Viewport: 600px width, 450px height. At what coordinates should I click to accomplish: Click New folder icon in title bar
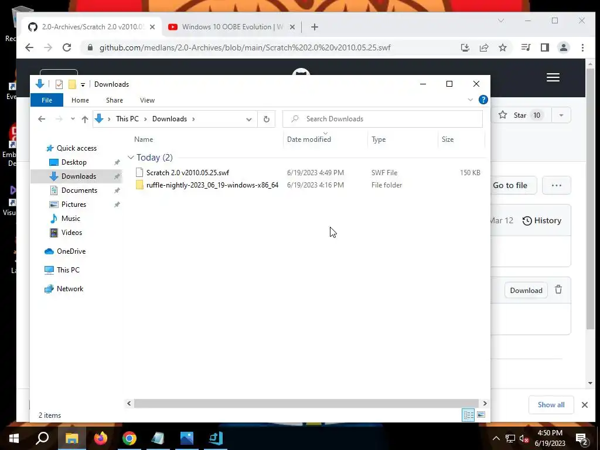coord(72,84)
